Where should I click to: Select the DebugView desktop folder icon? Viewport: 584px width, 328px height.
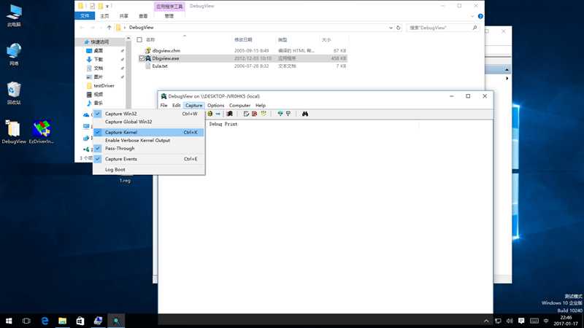tap(14, 132)
